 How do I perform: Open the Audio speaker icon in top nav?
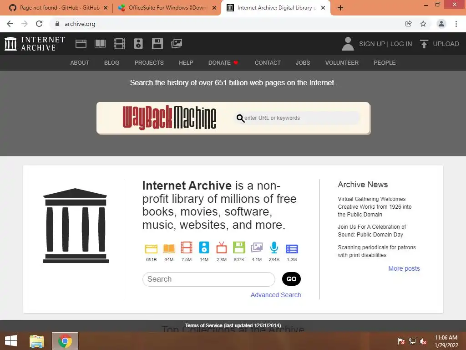pyautogui.click(x=138, y=44)
